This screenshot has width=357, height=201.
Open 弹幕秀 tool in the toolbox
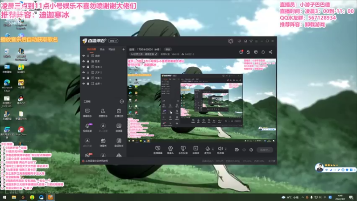click(103, 142)
